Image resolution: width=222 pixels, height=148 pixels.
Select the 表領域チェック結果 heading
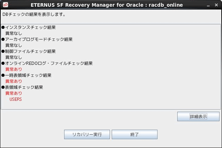coord(22,87)
